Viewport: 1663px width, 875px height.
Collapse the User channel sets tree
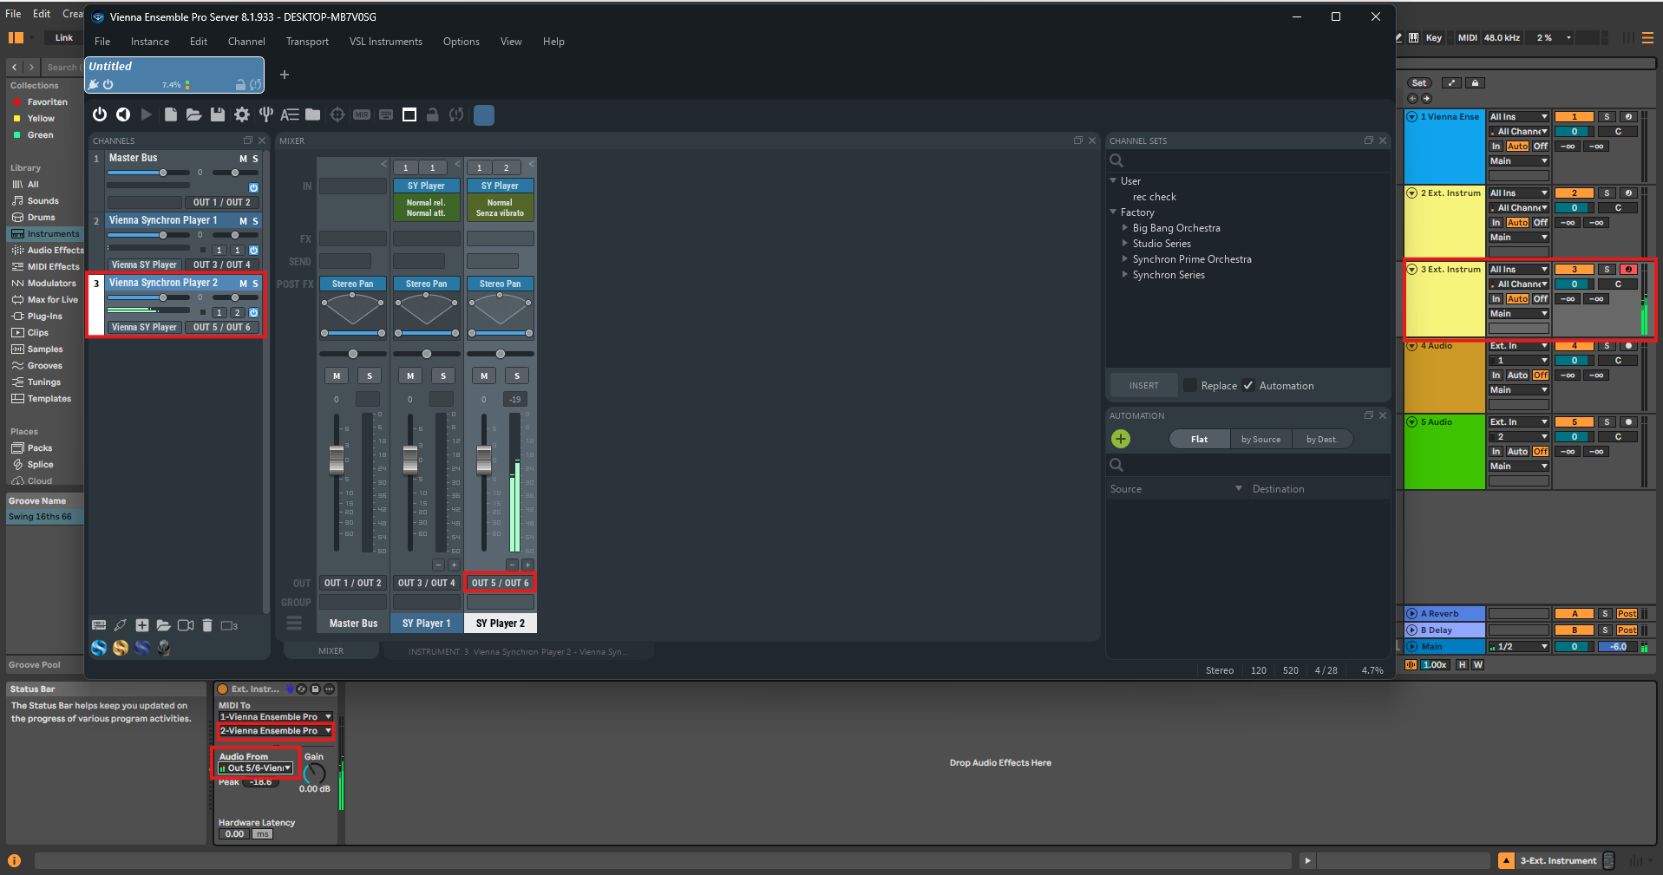click(x=1113, y=181)
